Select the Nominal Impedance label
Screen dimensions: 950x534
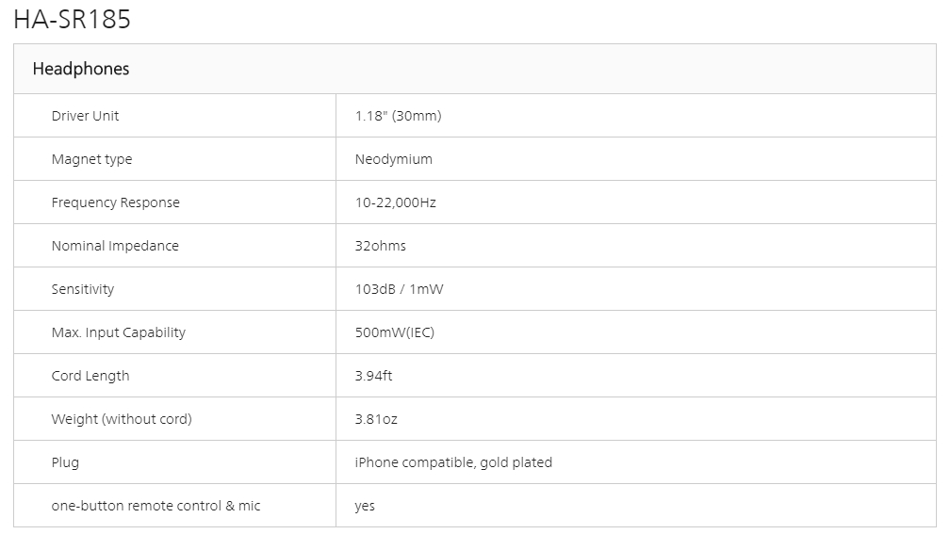[x=115, y=246]
